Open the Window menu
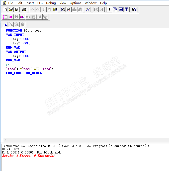Screen dimensions: 169x171 click(x=91, y=3)
